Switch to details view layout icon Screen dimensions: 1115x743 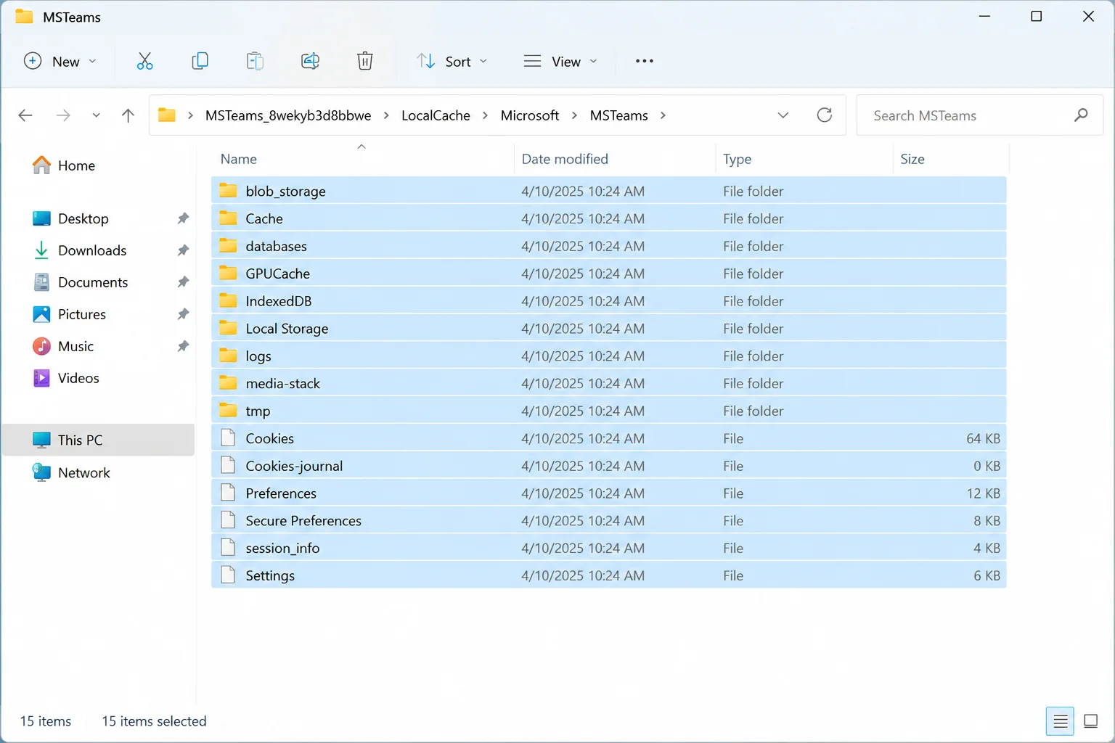pyautogui.click(x=1060, y=721)
